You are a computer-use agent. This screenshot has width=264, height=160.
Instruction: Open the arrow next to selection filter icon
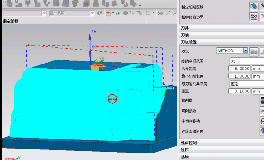tap(113, 13)
